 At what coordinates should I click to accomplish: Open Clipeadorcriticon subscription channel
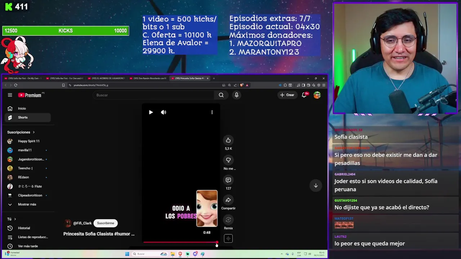pos(28,195)
